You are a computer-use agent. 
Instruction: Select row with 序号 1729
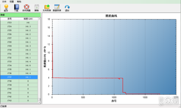point(19,46)
